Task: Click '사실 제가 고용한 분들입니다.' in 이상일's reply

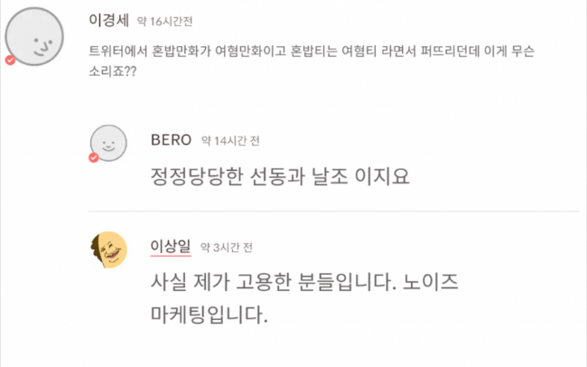Action: click(267, 282)
